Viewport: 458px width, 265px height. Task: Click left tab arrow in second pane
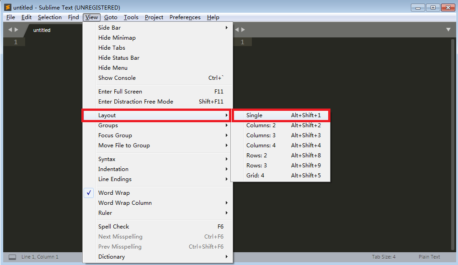click(237, 30)
